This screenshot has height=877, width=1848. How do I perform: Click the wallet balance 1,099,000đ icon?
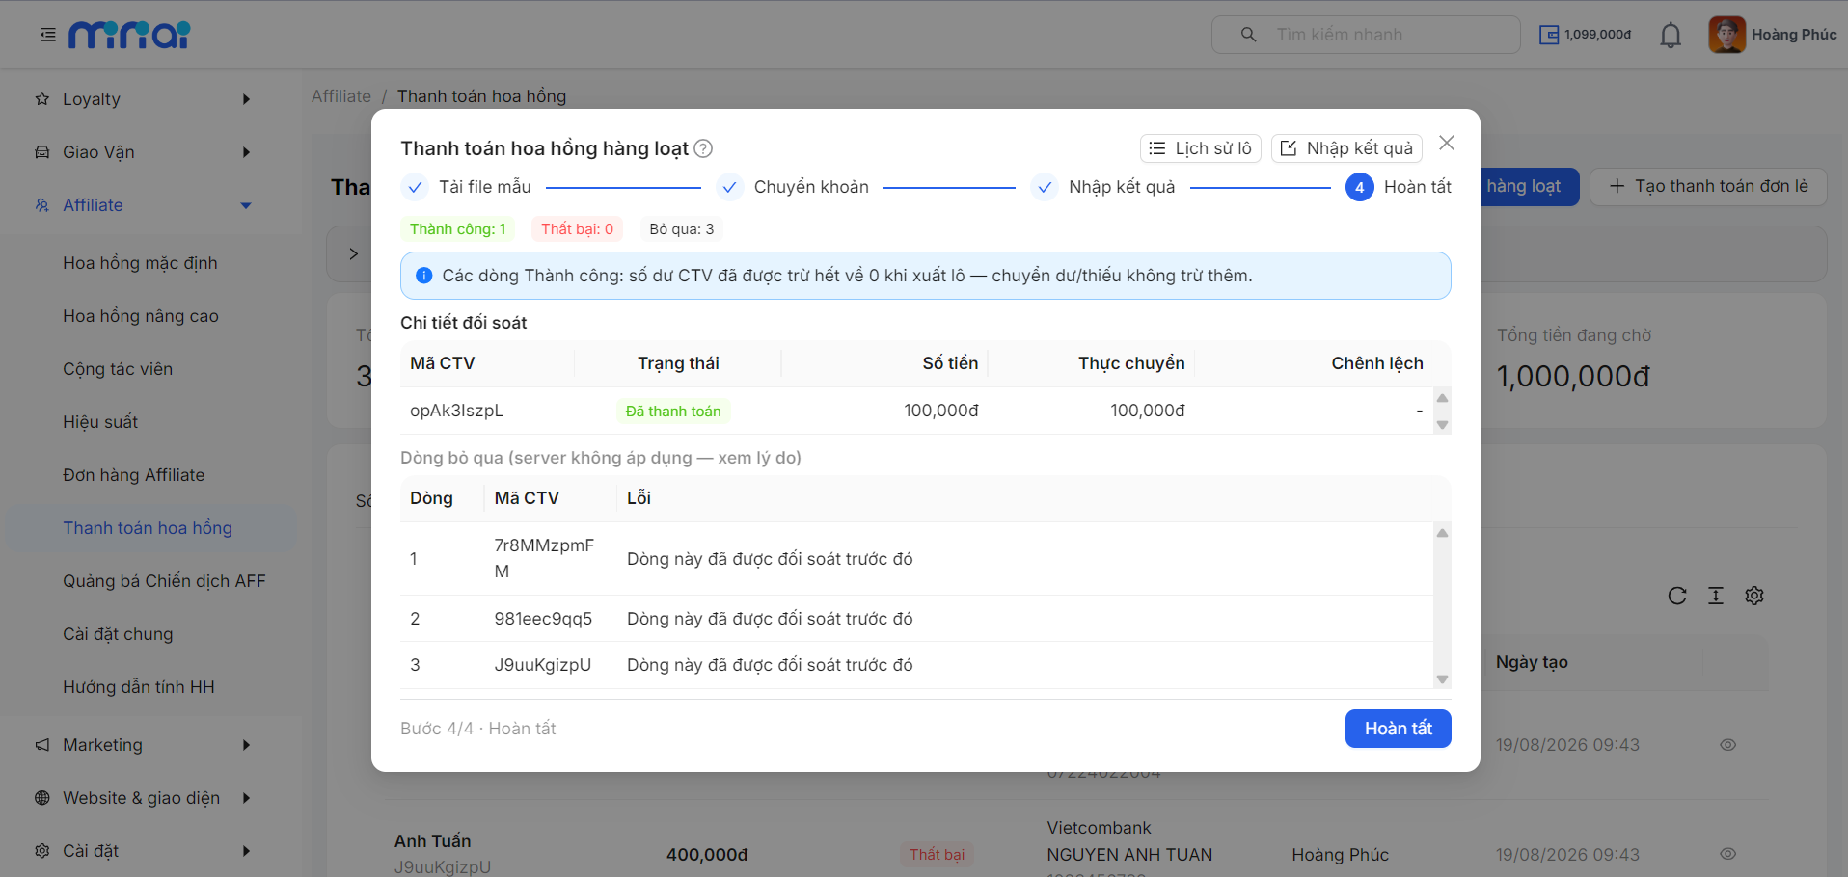1549,35
